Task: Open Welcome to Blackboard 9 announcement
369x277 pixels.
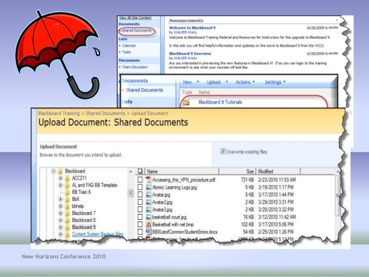Action: click(192, 28)
